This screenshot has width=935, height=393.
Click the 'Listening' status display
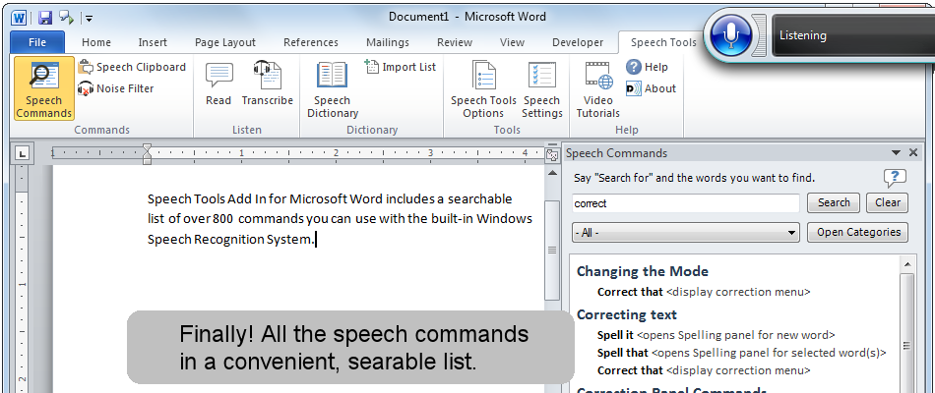coord(853,35)
